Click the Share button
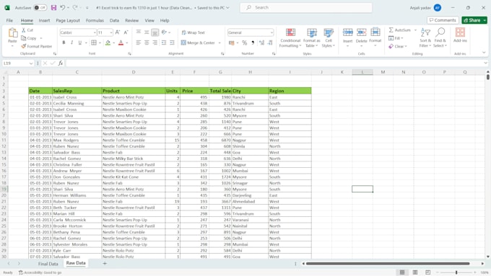Viewport: 491px width, 276px height. (x=472, y=20)
